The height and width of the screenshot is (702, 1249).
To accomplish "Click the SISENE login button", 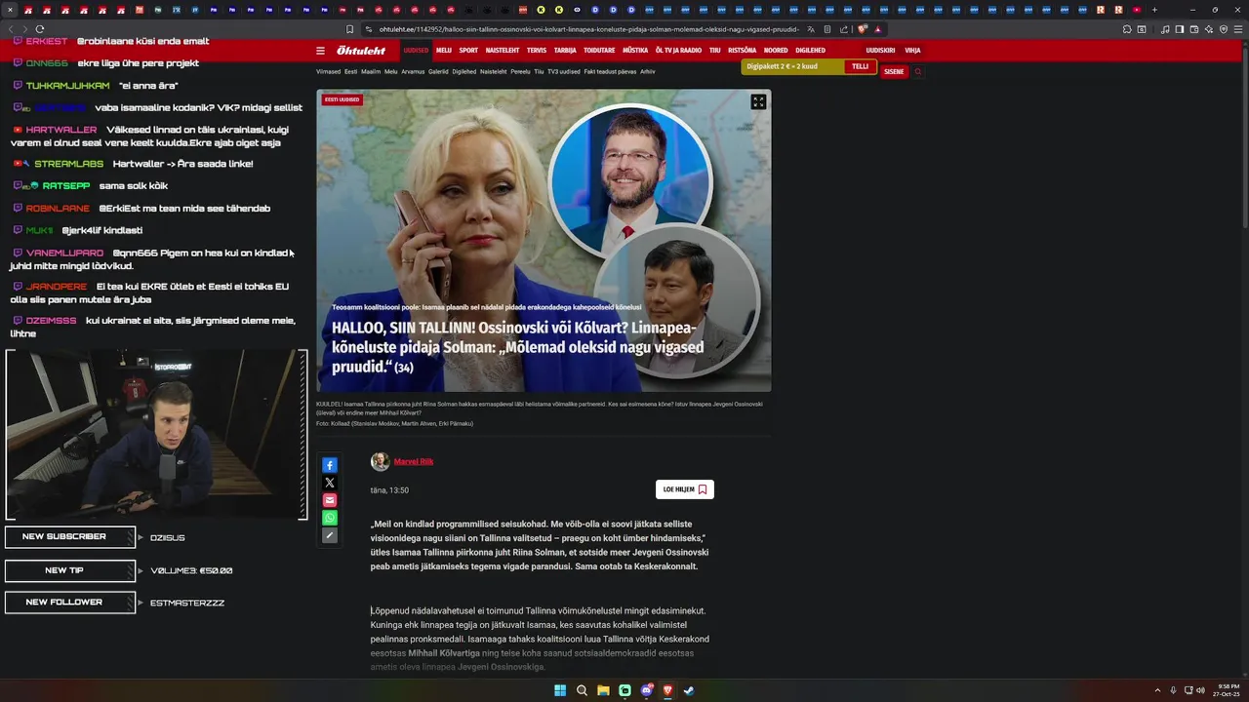I will click(894, 71).
